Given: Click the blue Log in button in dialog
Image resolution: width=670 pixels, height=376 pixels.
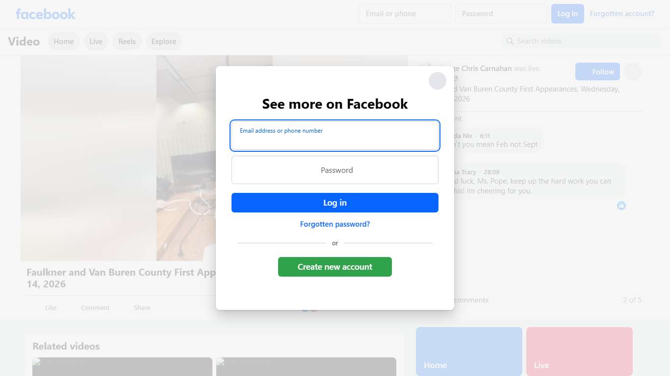Looking at the screenshot, I should tap(335, 203).
